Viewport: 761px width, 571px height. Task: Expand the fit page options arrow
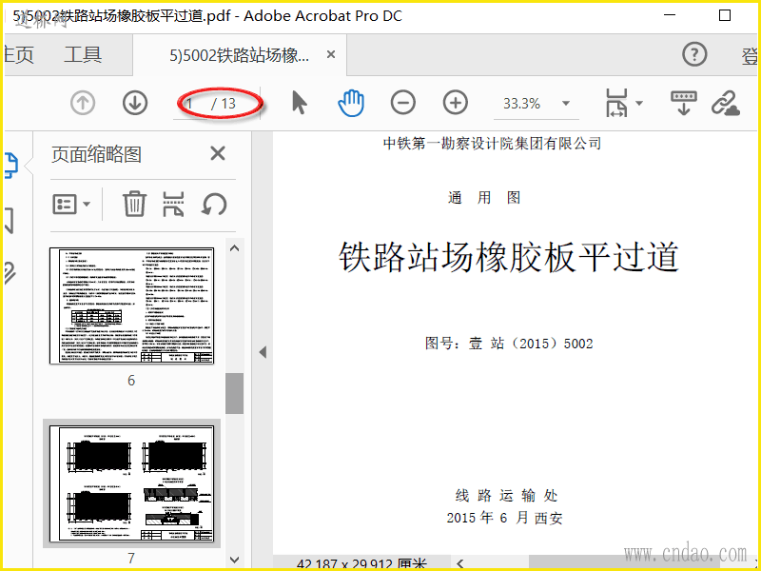[639, 103]
